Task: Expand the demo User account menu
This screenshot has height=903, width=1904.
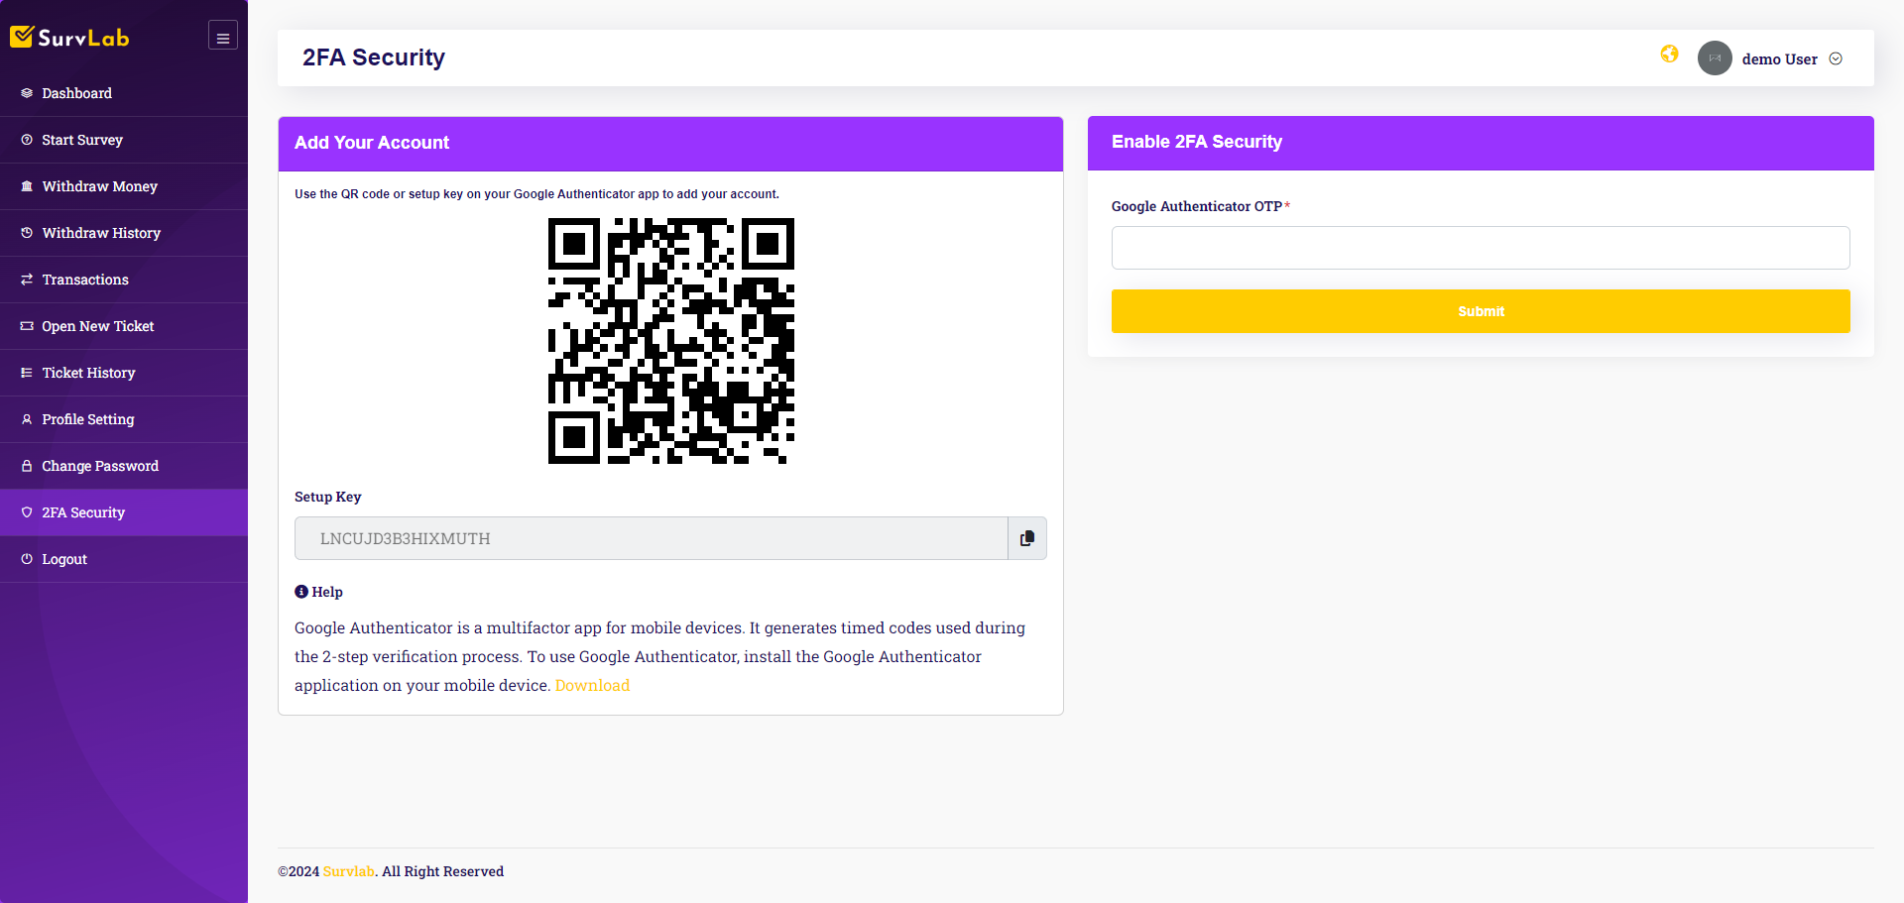Action: [x=1837, y=58]
